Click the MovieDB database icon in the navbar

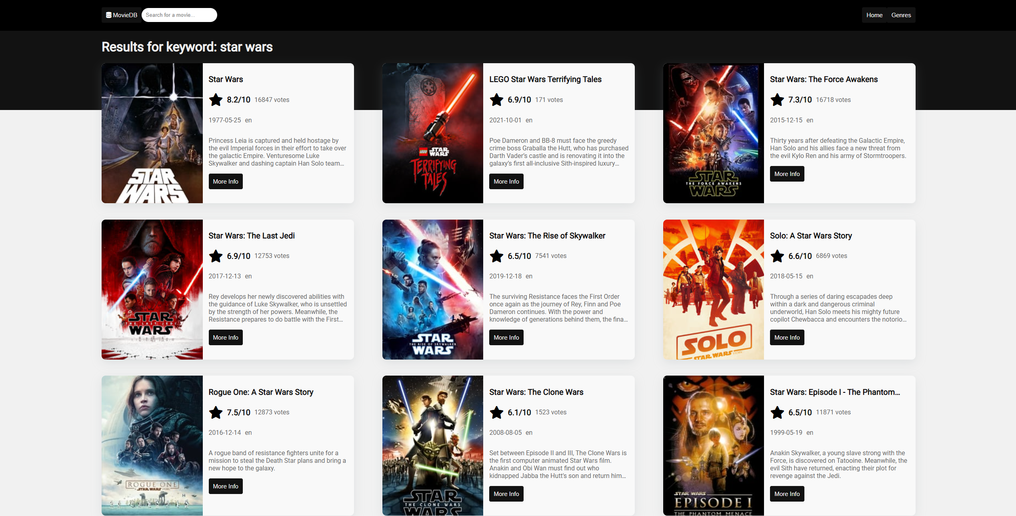tap(108, 15)
